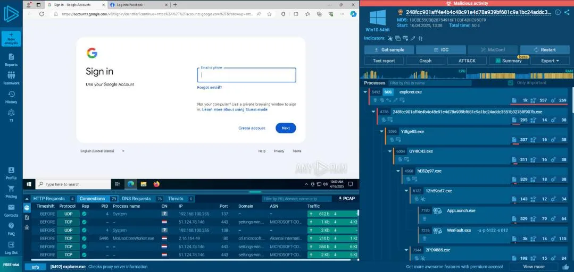The image size is (574, 272).
Task: Click the View more button
Action: (534, 267)
